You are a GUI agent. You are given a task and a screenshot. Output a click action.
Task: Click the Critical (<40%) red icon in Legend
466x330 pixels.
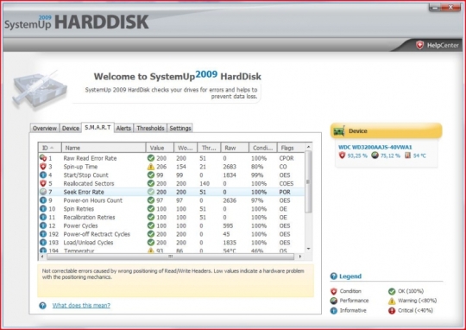click(x=392, y=310)
